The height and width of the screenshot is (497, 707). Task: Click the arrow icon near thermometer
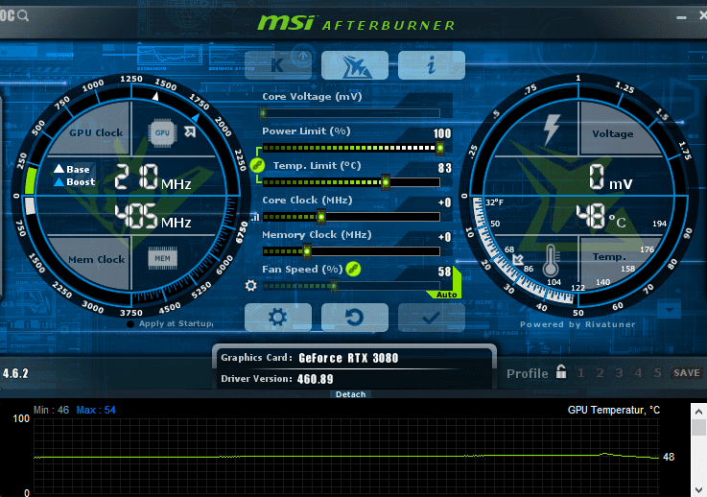tap(518, 259)
